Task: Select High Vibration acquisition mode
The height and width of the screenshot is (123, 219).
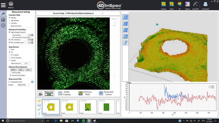Action: (10, 20)
